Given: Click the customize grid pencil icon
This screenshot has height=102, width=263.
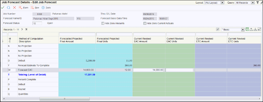Looking at the screenshot, I should click(217, 29).
